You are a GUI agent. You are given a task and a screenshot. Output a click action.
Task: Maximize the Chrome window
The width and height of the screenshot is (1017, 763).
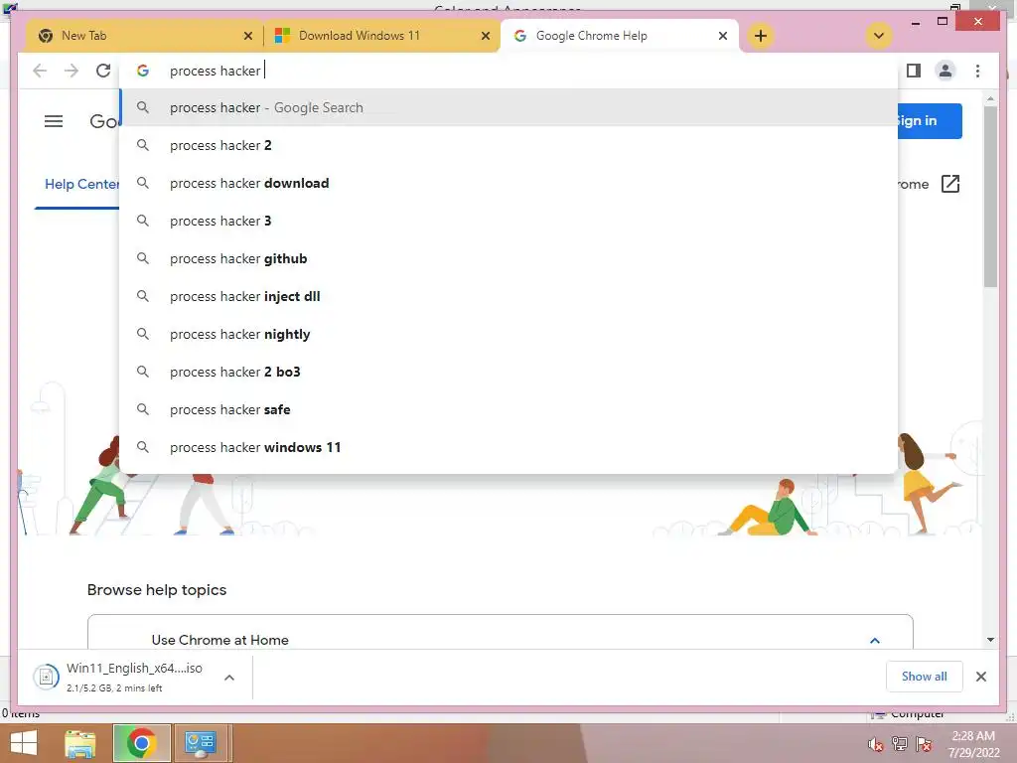coord(944,22)
